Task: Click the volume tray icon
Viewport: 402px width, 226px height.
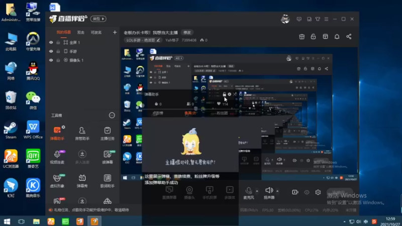Action: 359,221
